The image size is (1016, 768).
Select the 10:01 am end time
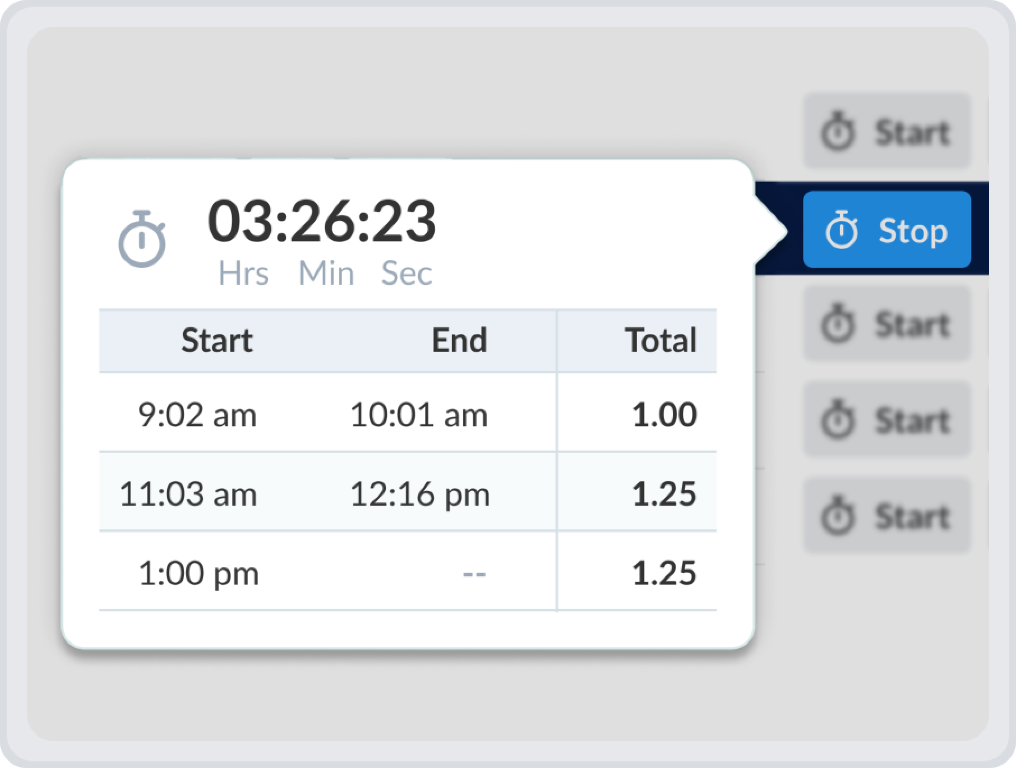418,415
